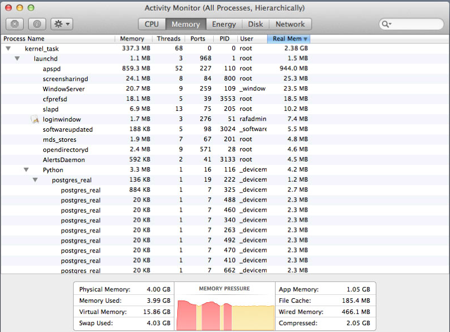Click the Memory Used 3.99 GB value

159,300
